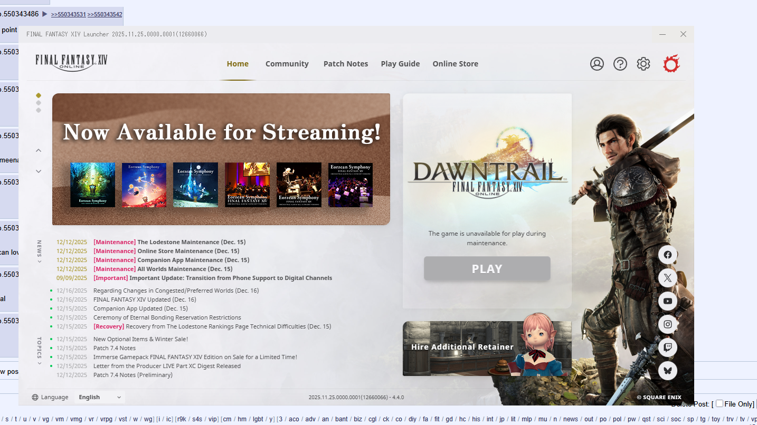Open launcher settings gear icon

[x=644, y=64]
